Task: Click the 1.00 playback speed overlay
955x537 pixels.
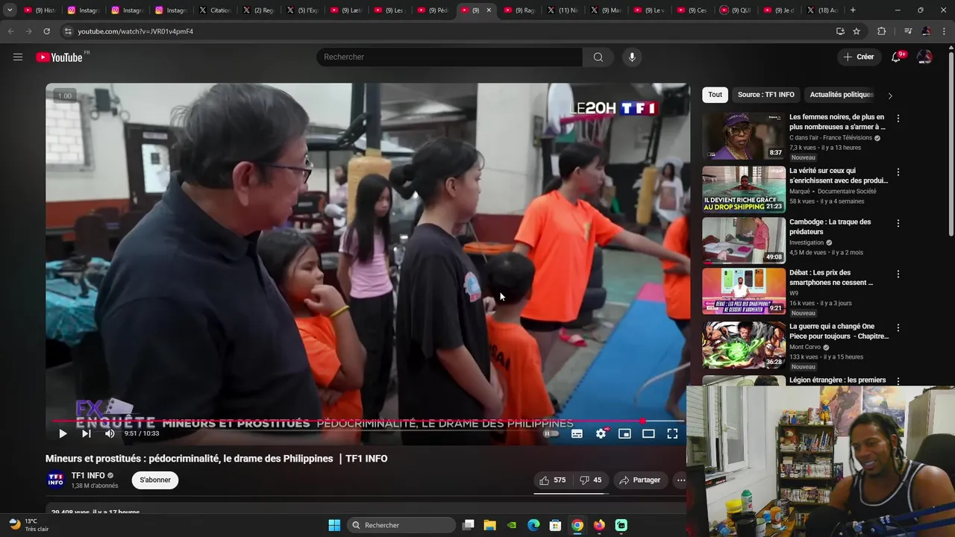Action: coord(65,95)
